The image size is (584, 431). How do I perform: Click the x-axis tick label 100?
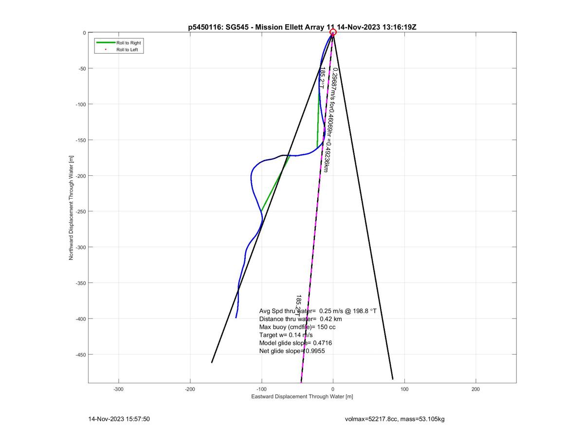(404, 389)
